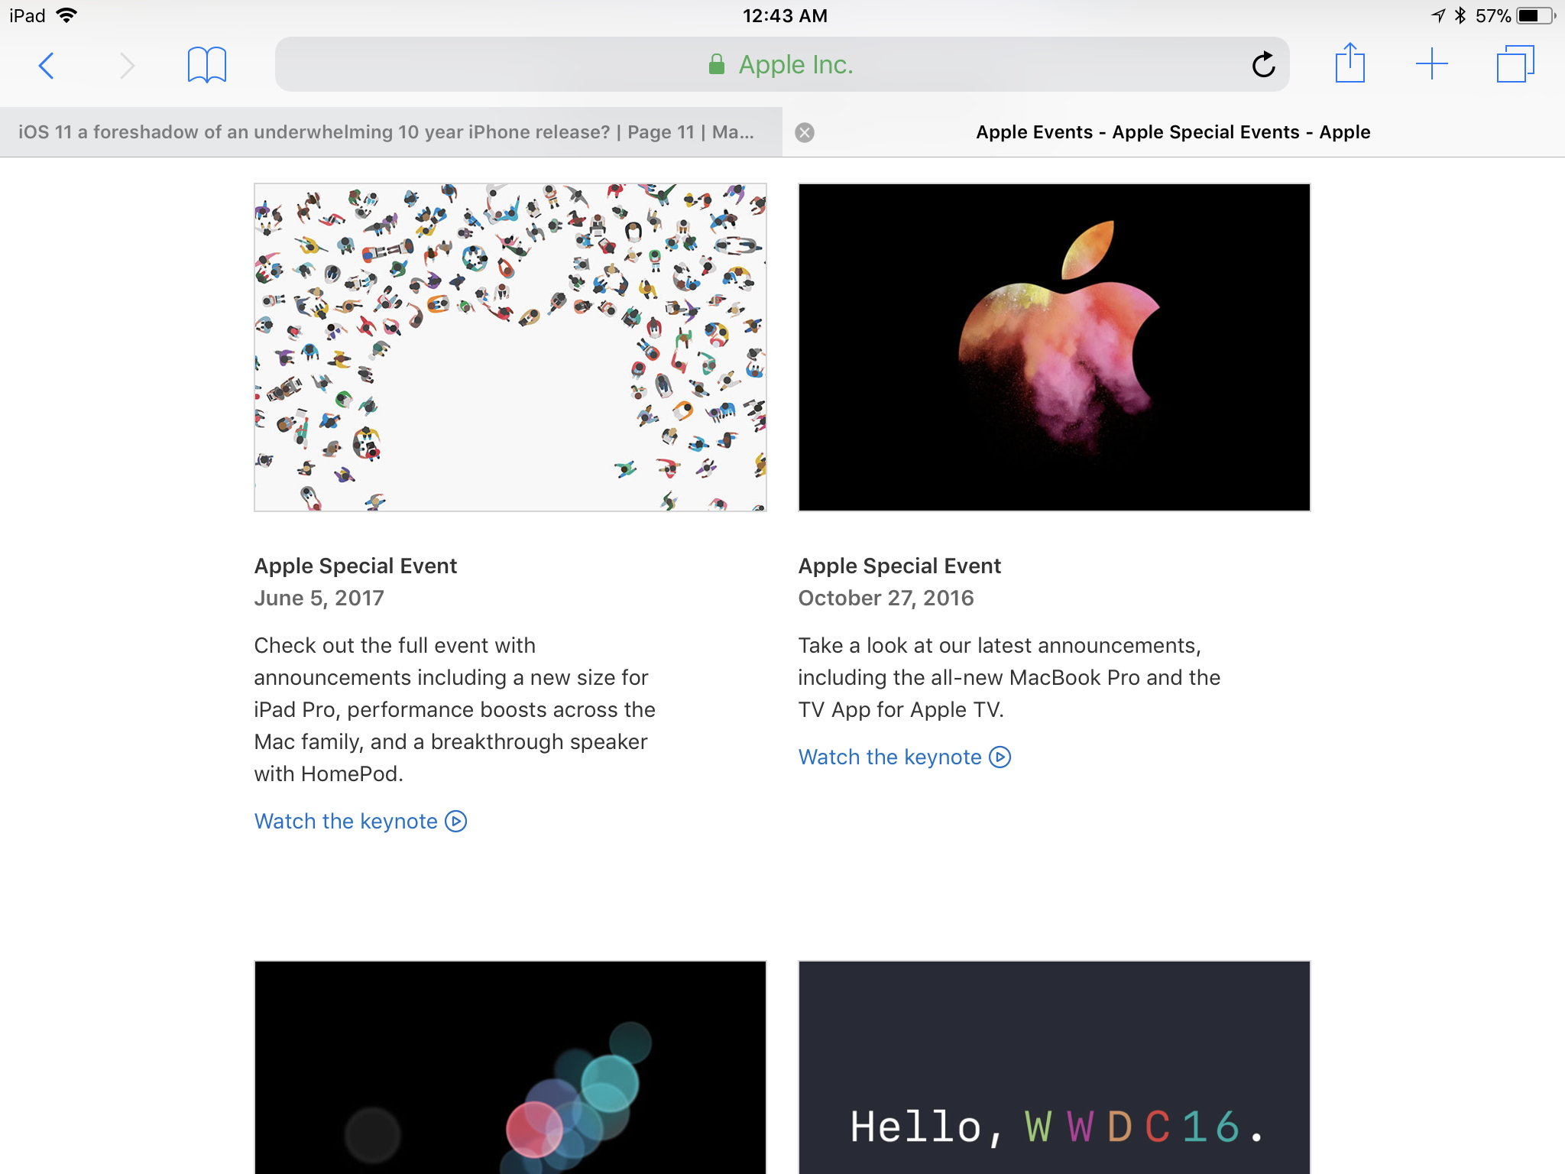Add a new tab with plus icon
This screenshot has height=1174, width=1565.
(1431, 64)
